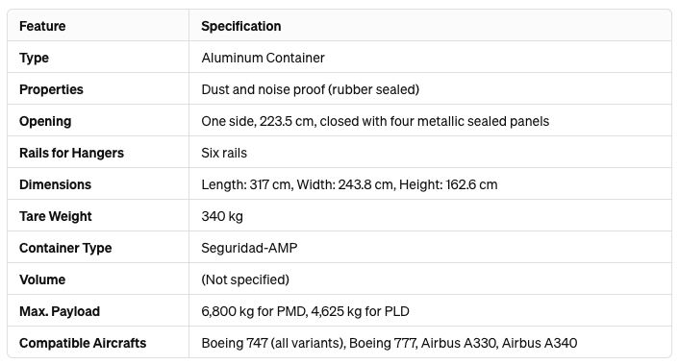
Task: Click the Aluminum Container cell
Action: pyautogui.click(x=263, y=58)
